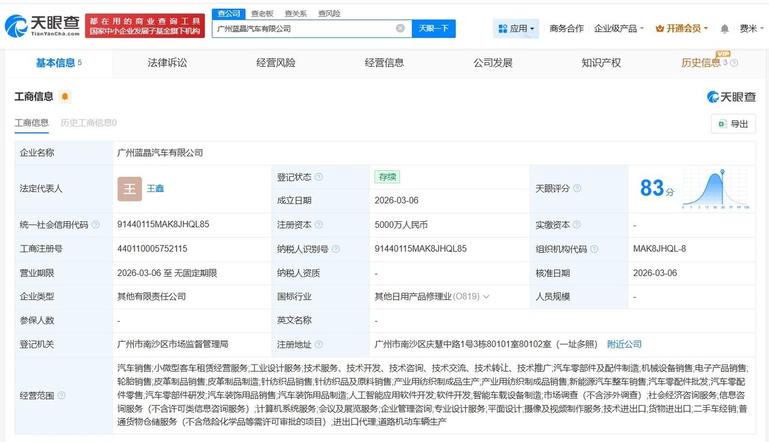This screenshot has height=442, width=769.
Task: Expand the industry code O819 dropdown
Action: pyautogui.click(x=486, y=296)
